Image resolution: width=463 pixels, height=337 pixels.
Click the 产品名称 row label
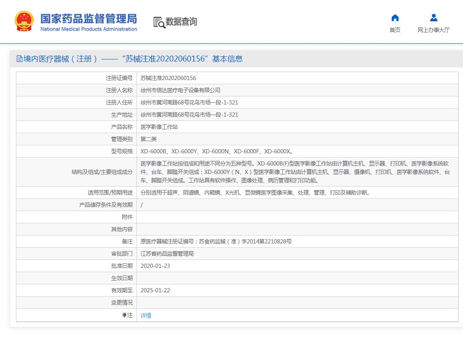pos(122,127)
